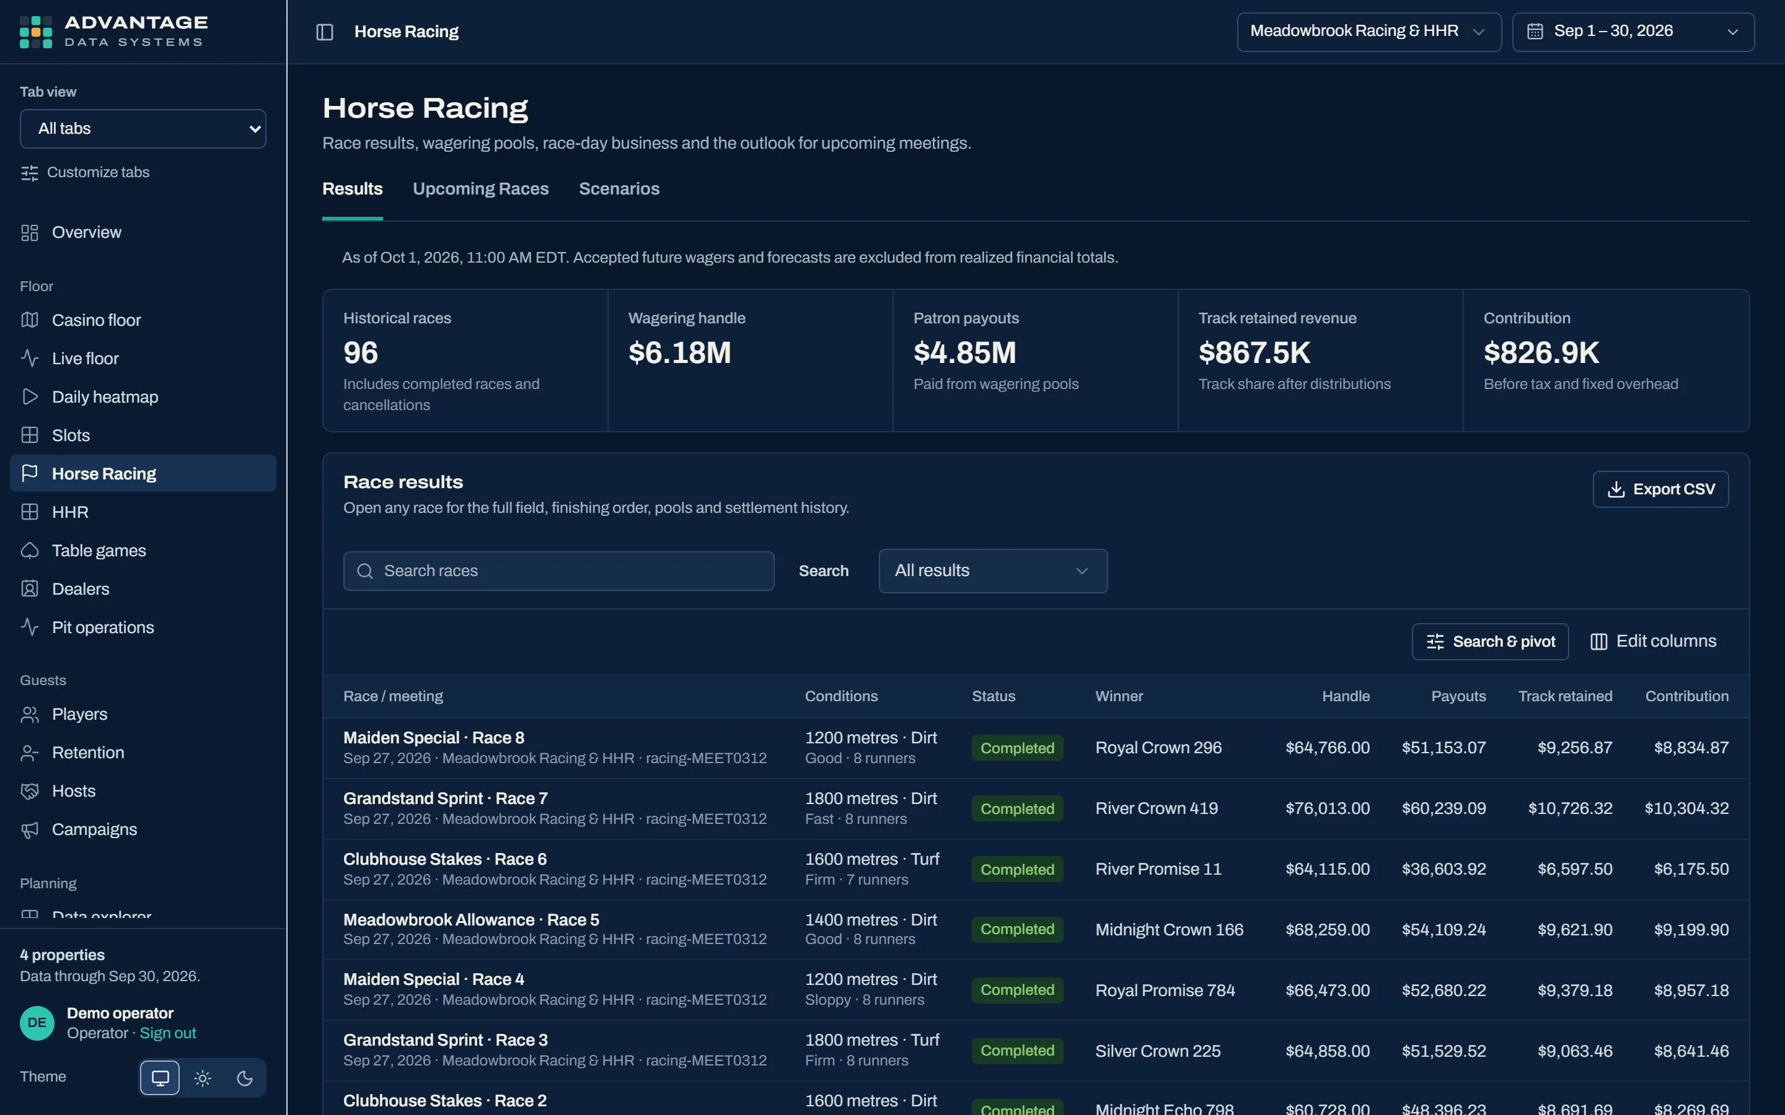This screenshot has width=1785, height=1115.
Task: Click winner Royal Crown 296
Action: pos(1158,748)
